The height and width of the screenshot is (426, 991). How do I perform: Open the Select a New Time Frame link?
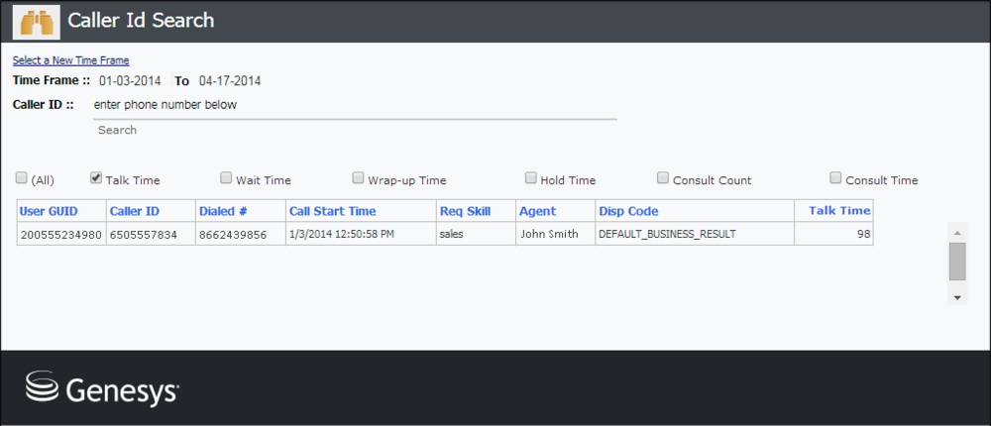(70, 60)
